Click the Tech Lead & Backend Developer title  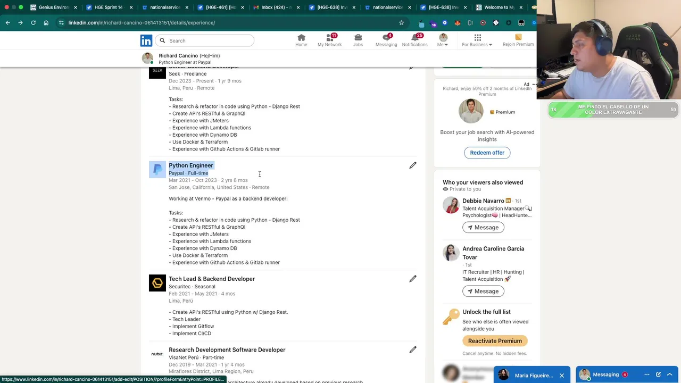[212, 279]
